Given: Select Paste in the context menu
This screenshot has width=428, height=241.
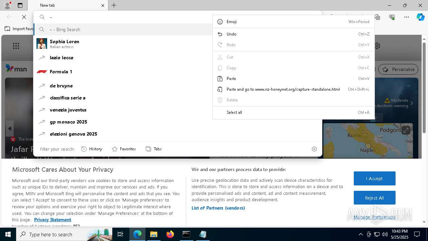Looking at the screenshot, I should point(293,79).
